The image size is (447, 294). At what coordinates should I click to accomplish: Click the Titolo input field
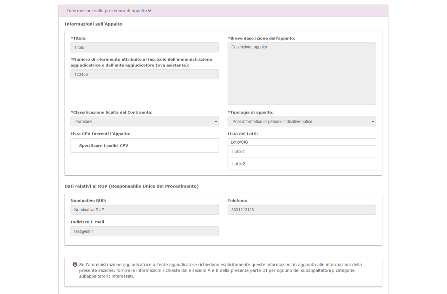(144, 47)
